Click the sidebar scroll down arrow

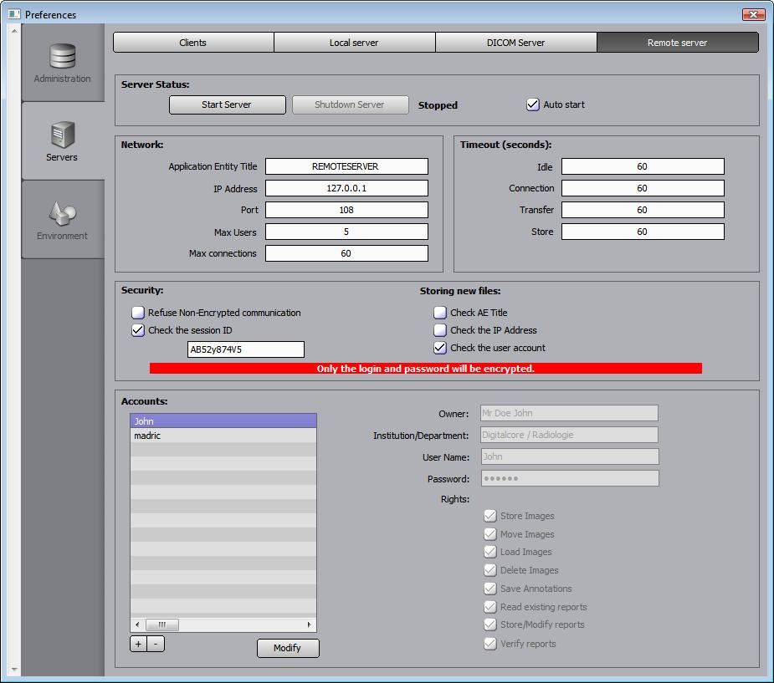click(14, 669)
